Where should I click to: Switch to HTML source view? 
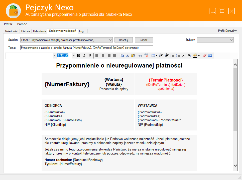pos(210,55)
